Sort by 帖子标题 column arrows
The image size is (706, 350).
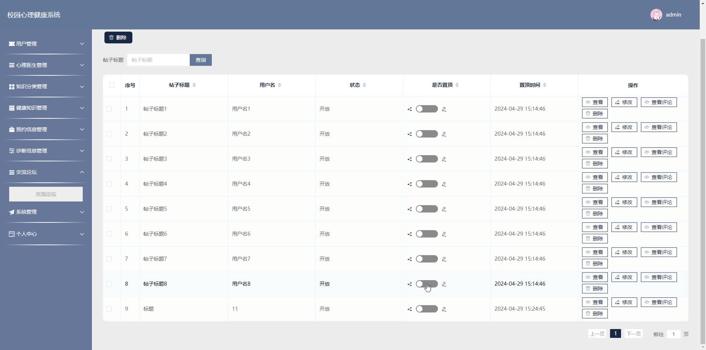tap(194, 85)
